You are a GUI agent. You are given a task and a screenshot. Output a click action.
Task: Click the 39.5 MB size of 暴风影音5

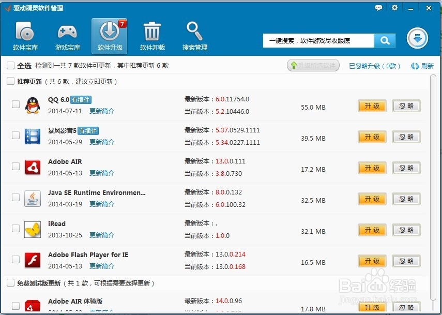pos(313,139)
